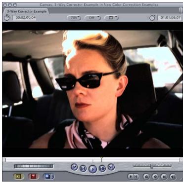Click the current timecode clock icon
Viewport: 183px width, 183px height.
pyautogui.click(x=152, y=18)
